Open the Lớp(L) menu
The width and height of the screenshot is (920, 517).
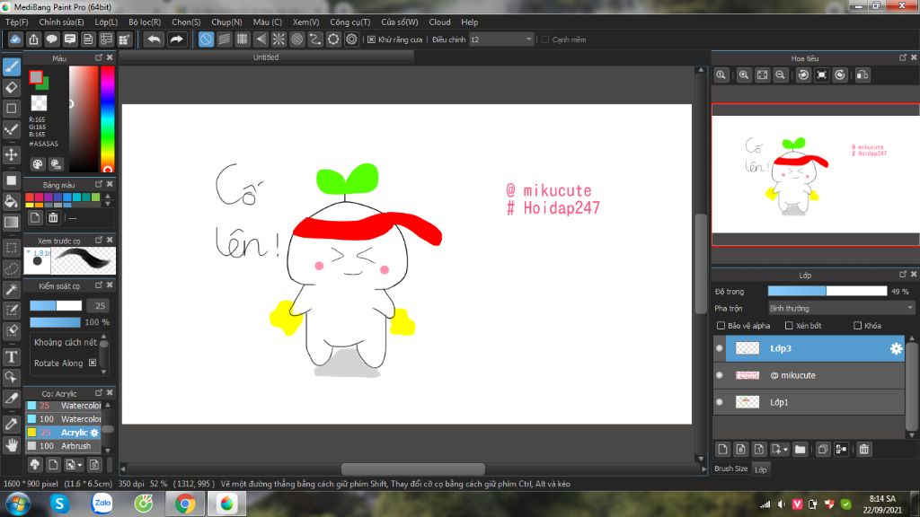point(106,22)
